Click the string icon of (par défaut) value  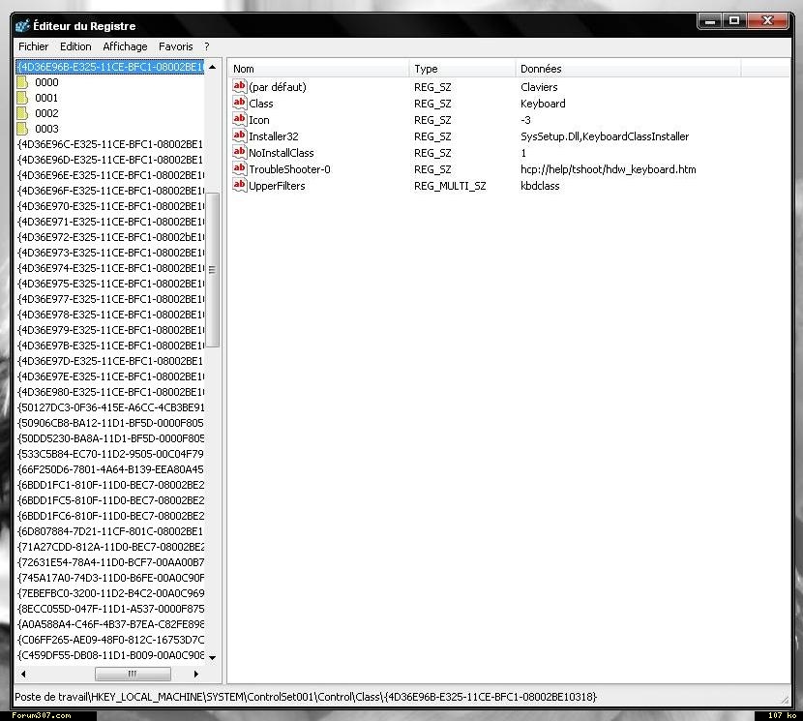[239, 86]
